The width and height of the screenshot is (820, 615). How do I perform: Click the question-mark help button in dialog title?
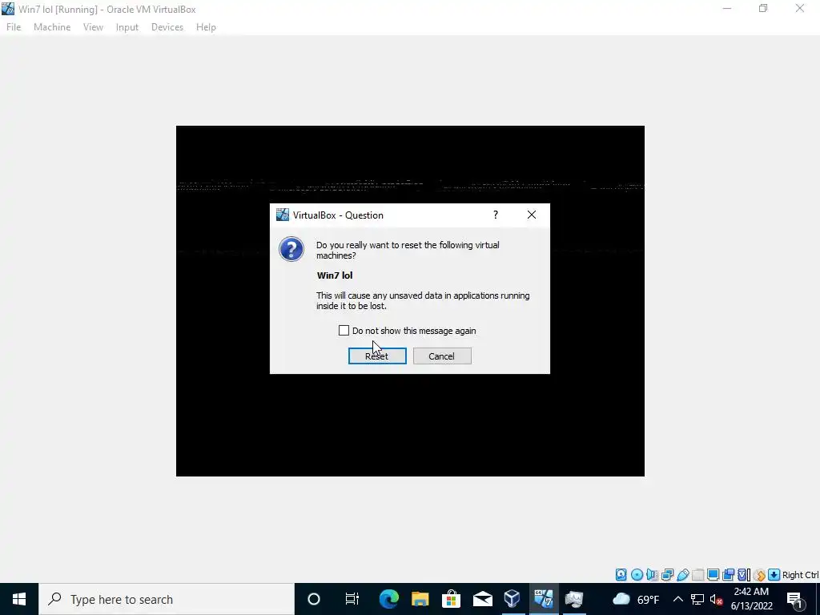click(495, 215)
